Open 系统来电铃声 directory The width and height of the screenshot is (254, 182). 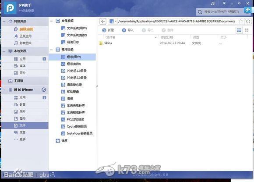coord(73,106)
